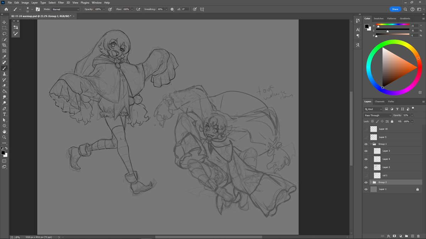Toggle pressure for opacity
Screen dimensions: 426x239
110,9
